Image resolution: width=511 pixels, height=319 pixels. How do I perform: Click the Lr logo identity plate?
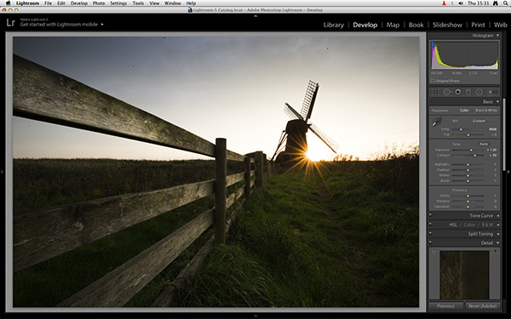point(10,23)
